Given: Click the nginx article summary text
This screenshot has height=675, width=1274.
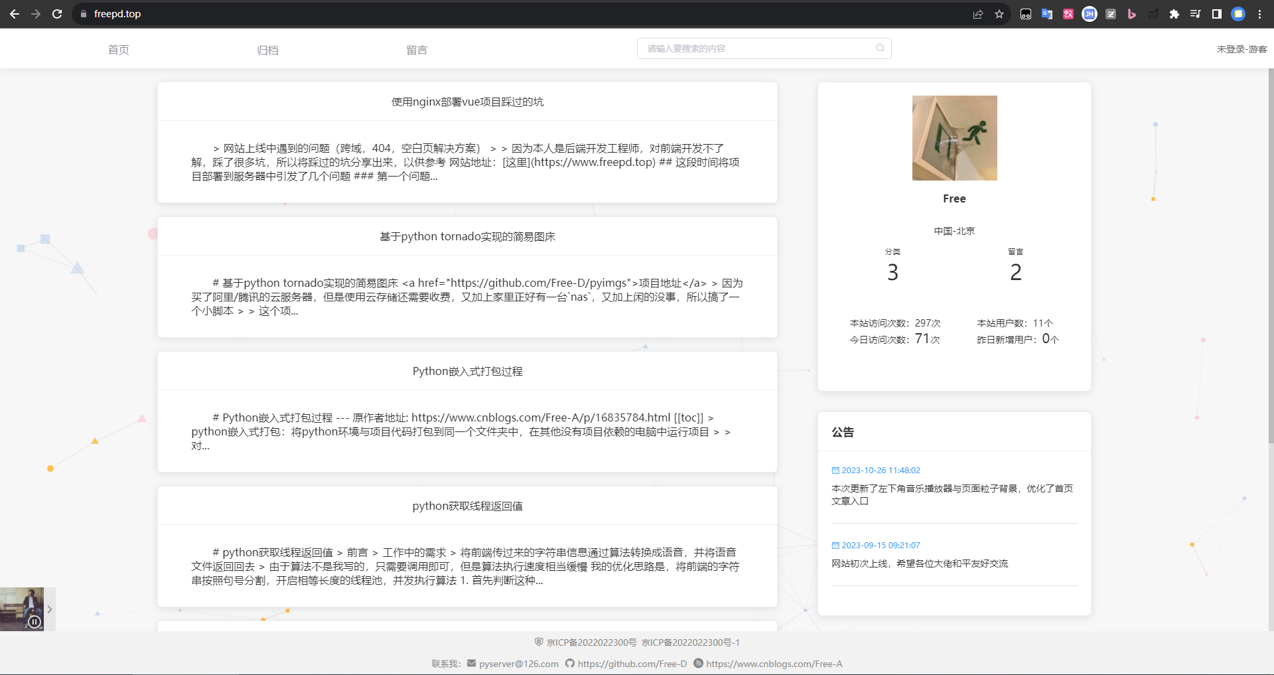Looking at the screenshot, I should point(466,162).
